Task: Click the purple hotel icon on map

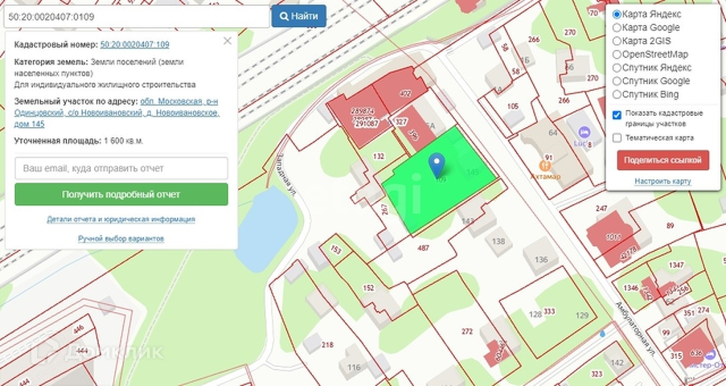Action: tap(584, 132)
